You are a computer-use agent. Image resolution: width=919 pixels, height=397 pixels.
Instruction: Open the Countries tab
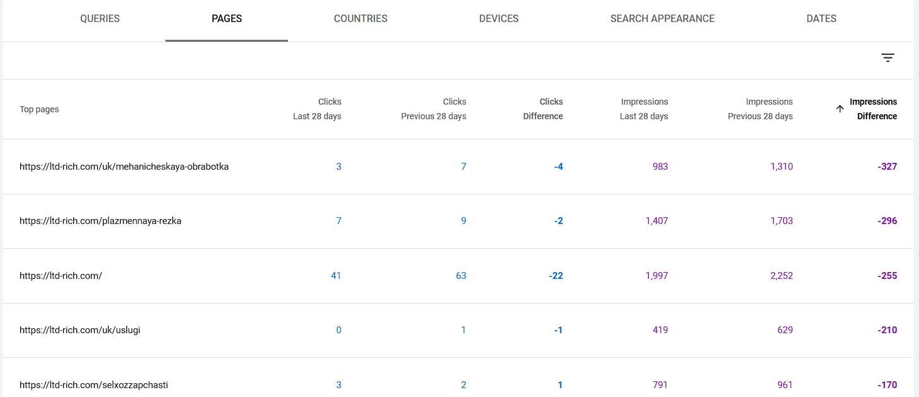(361, 19)
